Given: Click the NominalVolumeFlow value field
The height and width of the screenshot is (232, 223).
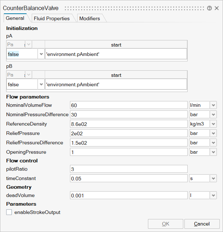Looking at the screenshot, I should 128,105.
